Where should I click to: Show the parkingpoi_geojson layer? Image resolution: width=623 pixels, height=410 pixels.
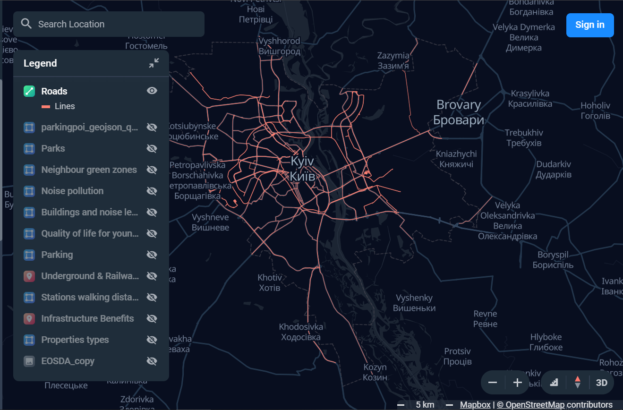click(x=152, y=127)
